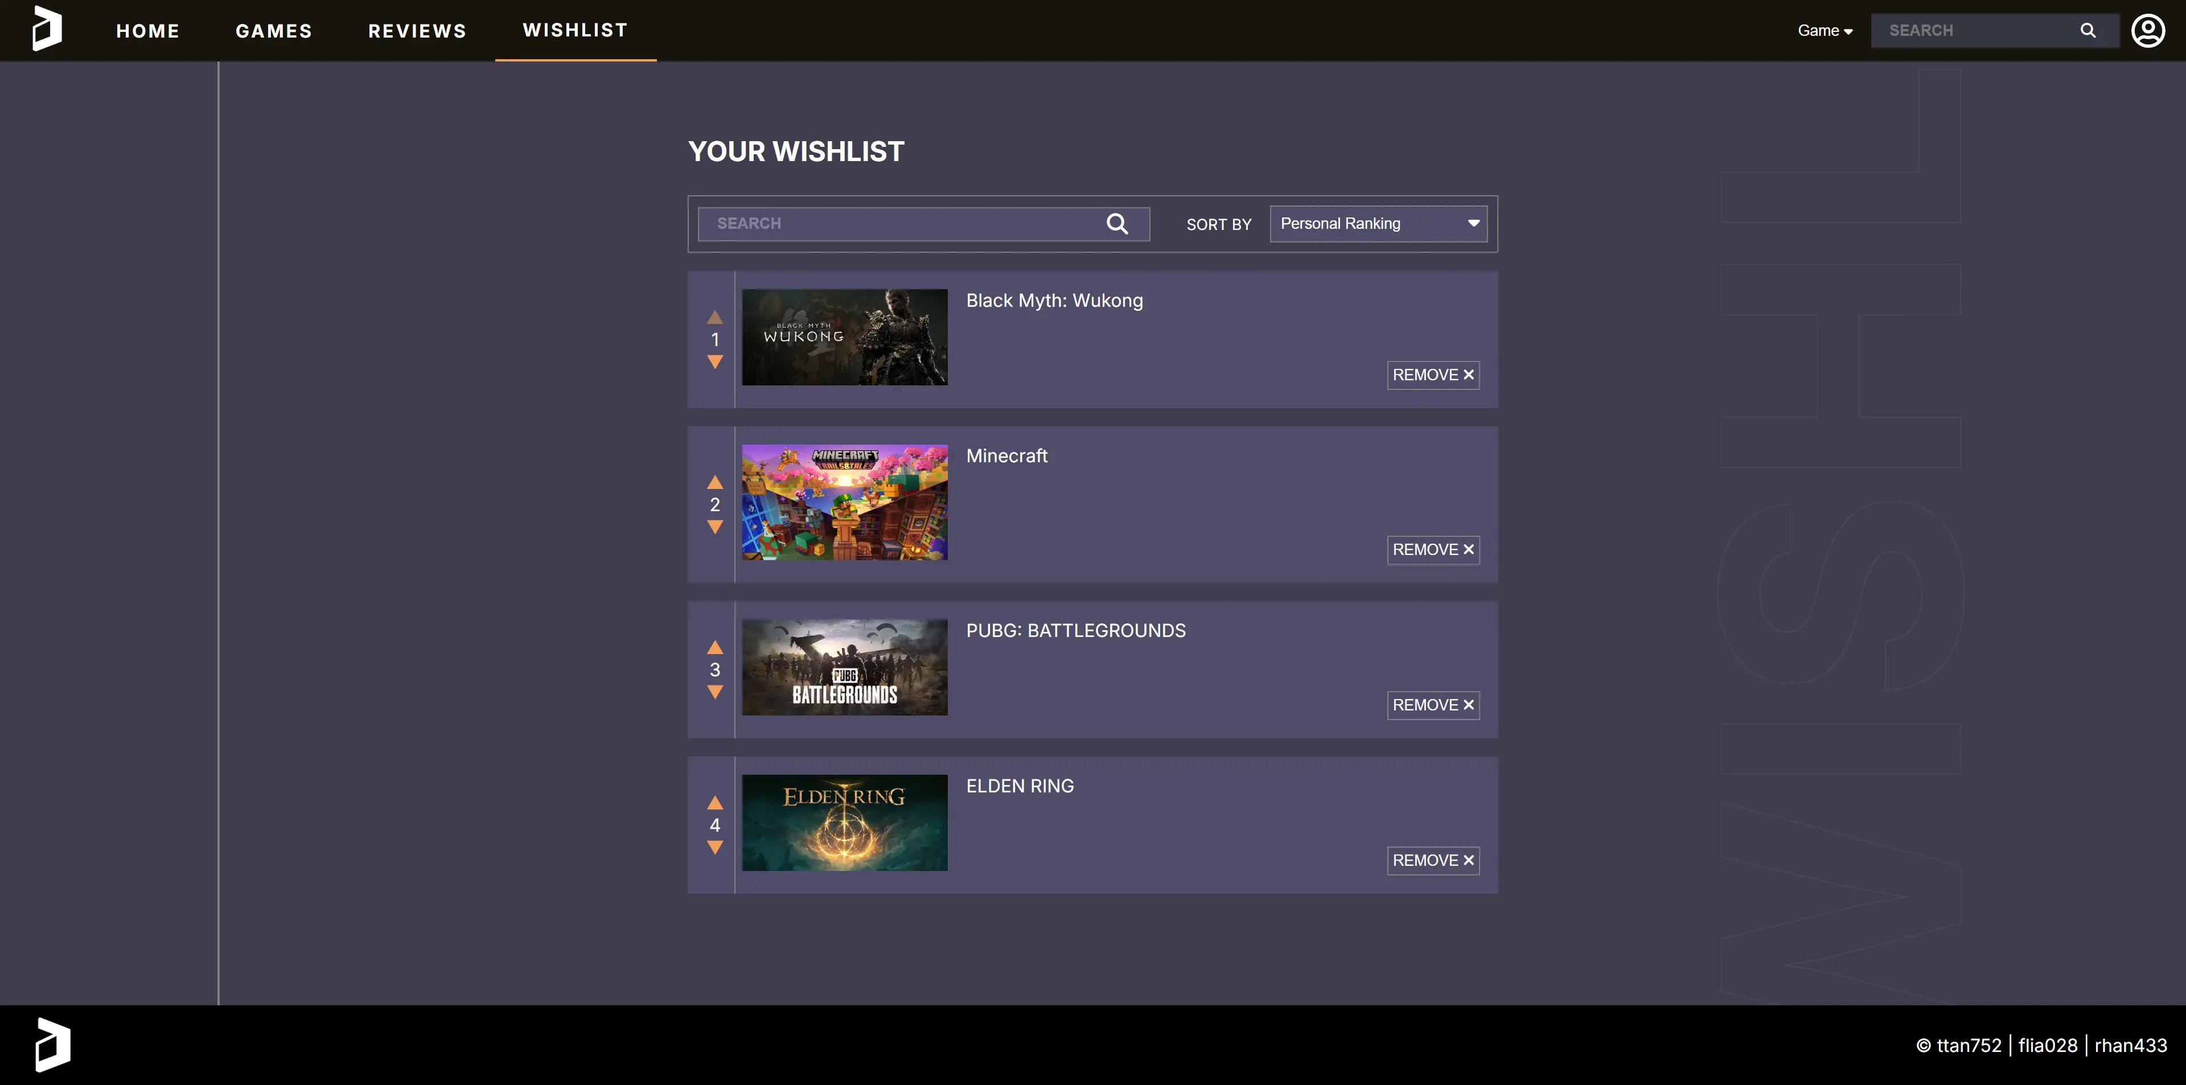Move Black Myth: Wukong down in ranking
Viewport: 2186px width, 1085px height.
pos(714,362)
